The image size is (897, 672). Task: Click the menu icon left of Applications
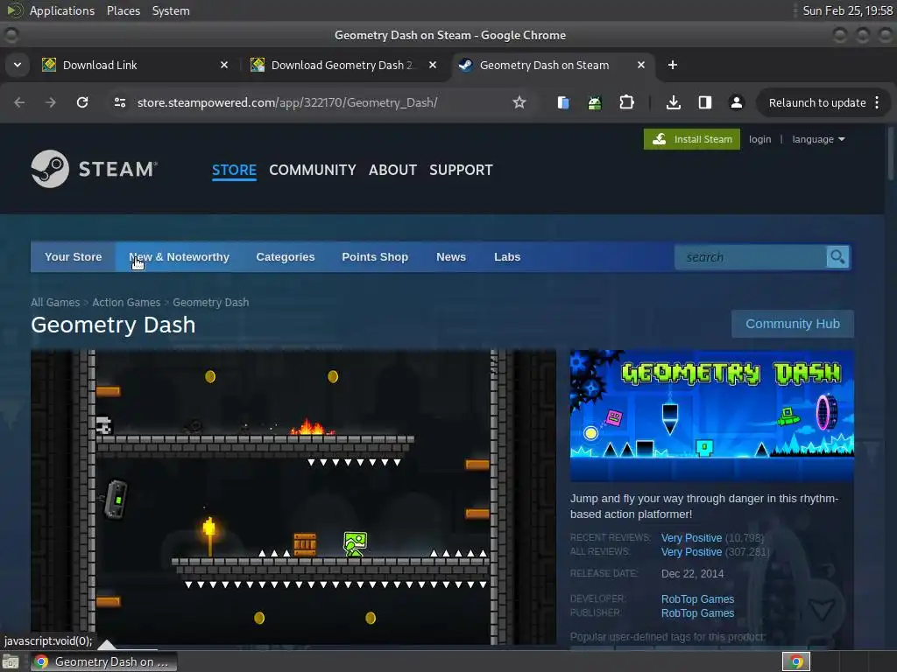point(14,10)
